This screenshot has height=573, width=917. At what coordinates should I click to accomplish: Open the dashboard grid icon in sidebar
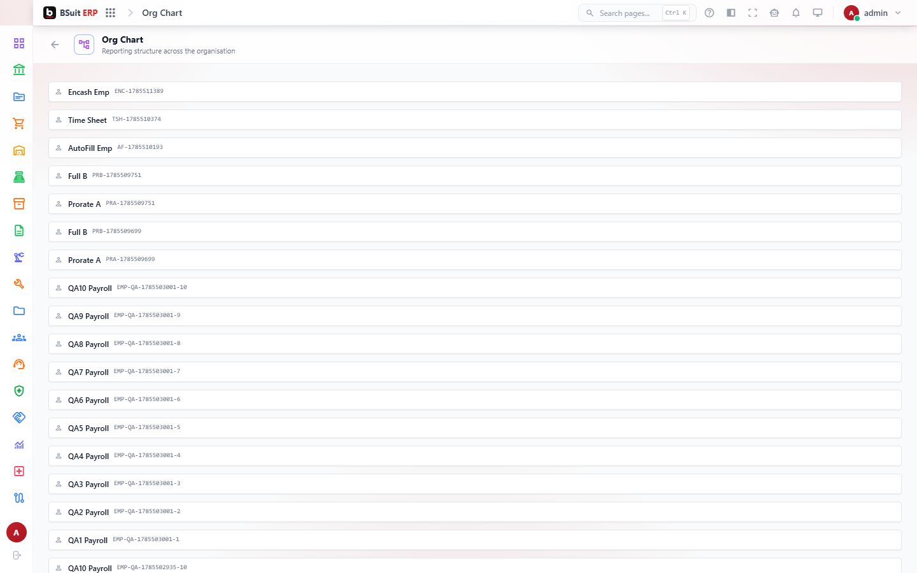pyautogui.click(x=19, y=43)
